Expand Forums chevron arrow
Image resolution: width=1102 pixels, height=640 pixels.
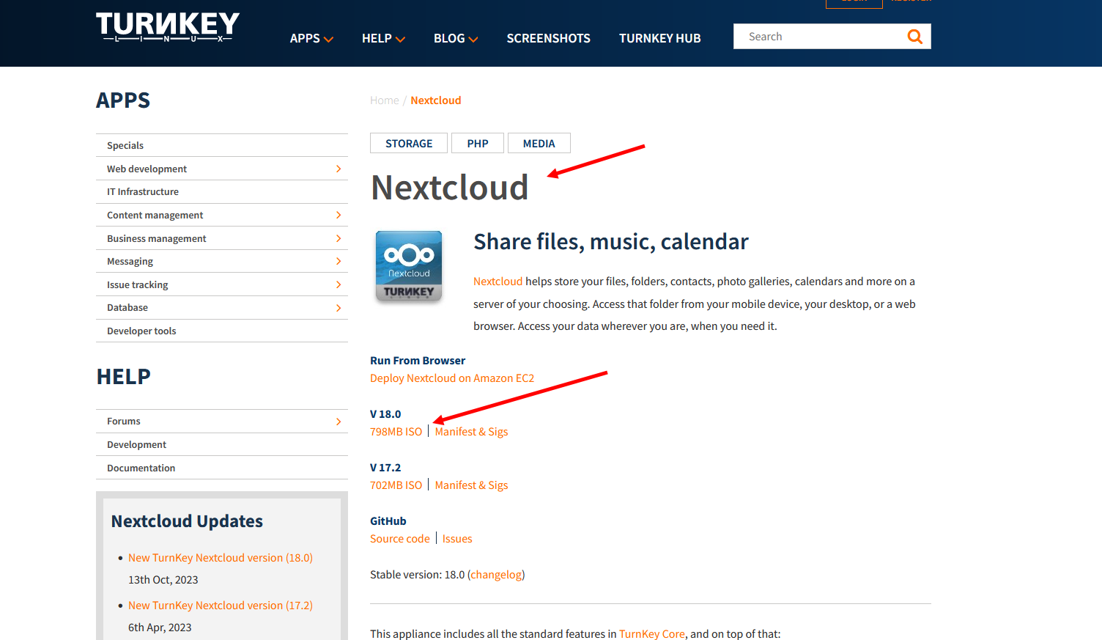[339, 422]
